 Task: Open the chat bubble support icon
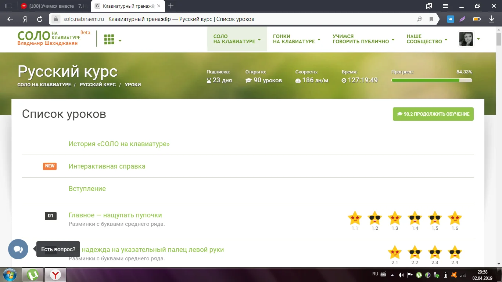click(x=18, y=249)
